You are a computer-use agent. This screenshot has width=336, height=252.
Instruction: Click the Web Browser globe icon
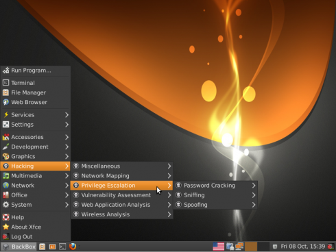click(6, 102)
